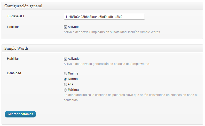Click the Normal option label text
The height and width of the screenshot is (126, 205).
click(x=73, y=79)
